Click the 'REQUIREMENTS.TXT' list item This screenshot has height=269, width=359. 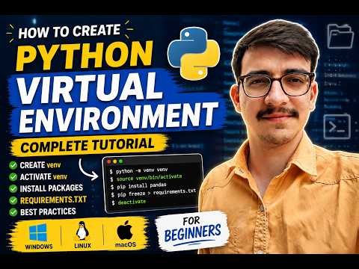53,200
